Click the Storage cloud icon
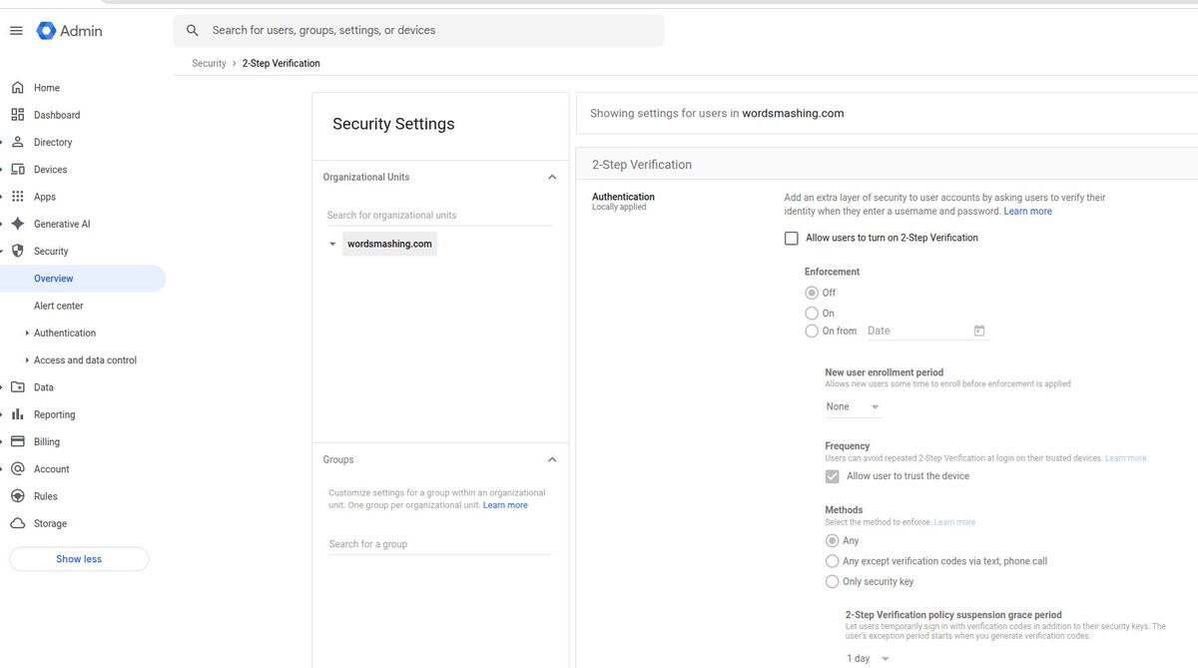 click(17, 523)
